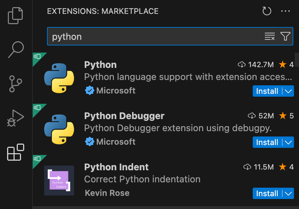Clear extensions search results
This screenshot has height=209, width=299.
(270, 36)
